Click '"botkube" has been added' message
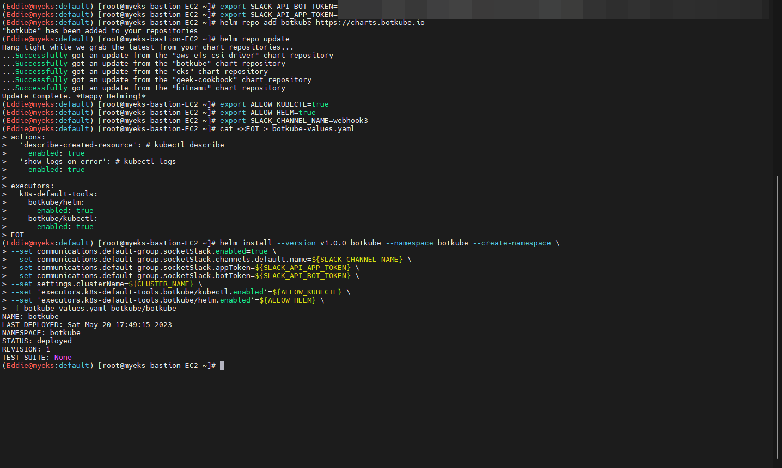 100,31
